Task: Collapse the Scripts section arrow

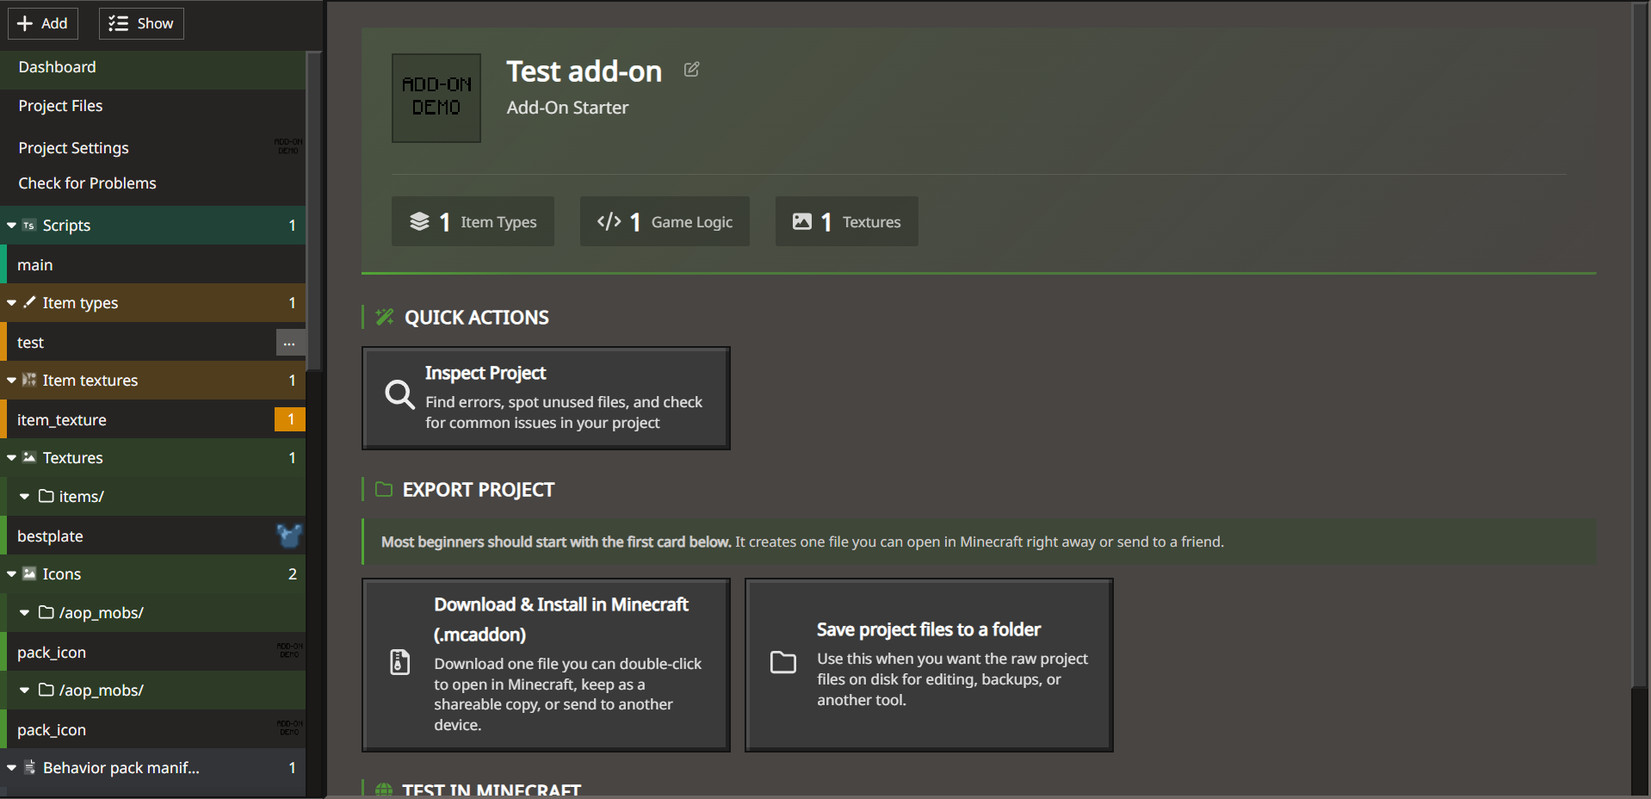Action: click(x=11, y=226)
